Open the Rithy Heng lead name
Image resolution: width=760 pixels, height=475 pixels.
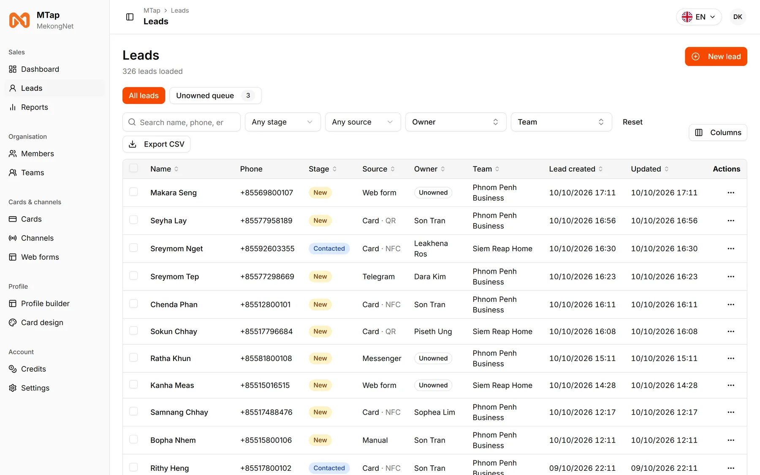(x=170, y=468)
